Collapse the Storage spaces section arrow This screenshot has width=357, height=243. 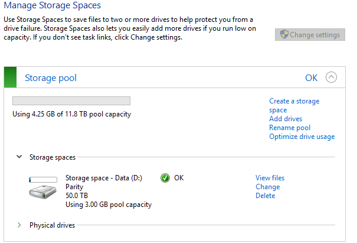19,157
